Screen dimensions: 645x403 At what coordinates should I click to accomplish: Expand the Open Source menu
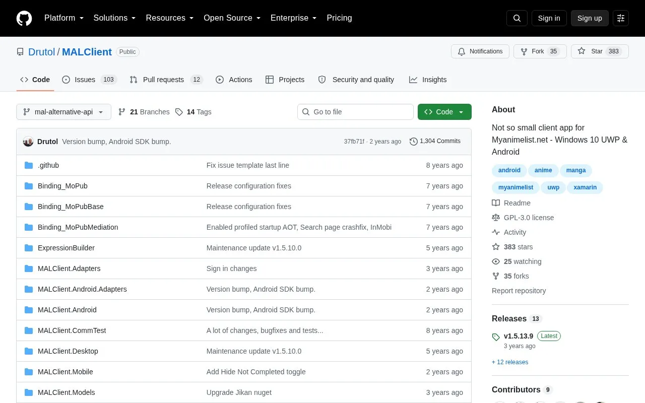coord(232,18)
